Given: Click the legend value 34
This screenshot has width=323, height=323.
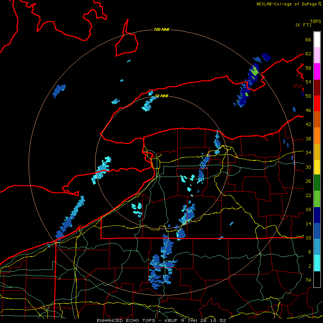Looking at the screenshot, I should pos(308,153).
